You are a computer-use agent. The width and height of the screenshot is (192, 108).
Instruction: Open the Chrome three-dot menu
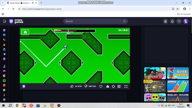tap(190, 9)
